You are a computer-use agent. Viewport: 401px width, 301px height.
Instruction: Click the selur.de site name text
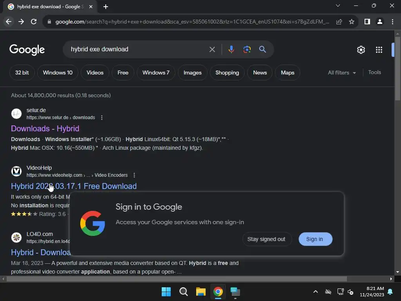[36, 110]
